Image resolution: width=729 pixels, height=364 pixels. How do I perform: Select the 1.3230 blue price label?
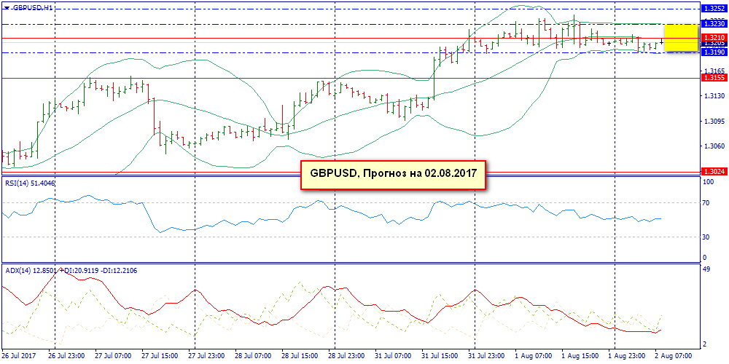tap(714, 23)
